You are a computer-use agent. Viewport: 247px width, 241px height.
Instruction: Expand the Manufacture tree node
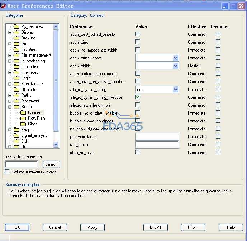click(x=10, y=84)
